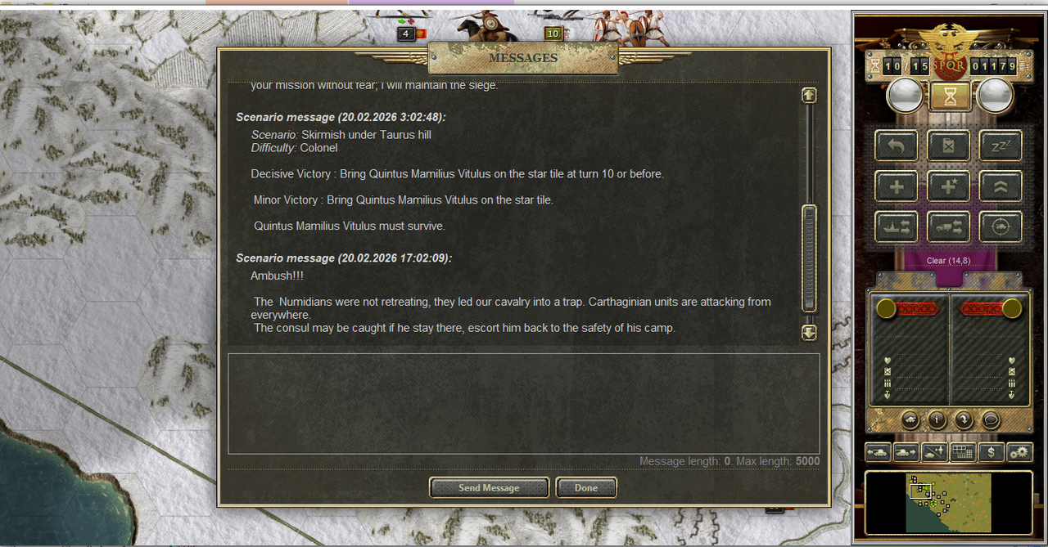The height and width of the screenshot is (547, 1048).
Task: Open the purchase dollar-sign button
Action: (992, 451)
